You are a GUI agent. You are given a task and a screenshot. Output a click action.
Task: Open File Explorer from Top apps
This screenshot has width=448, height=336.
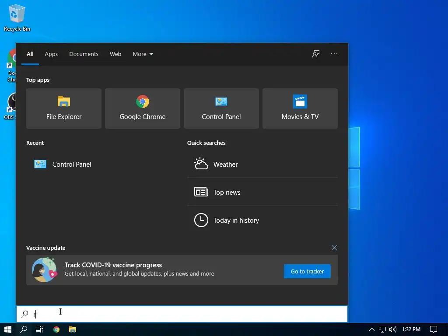(64, 108)
